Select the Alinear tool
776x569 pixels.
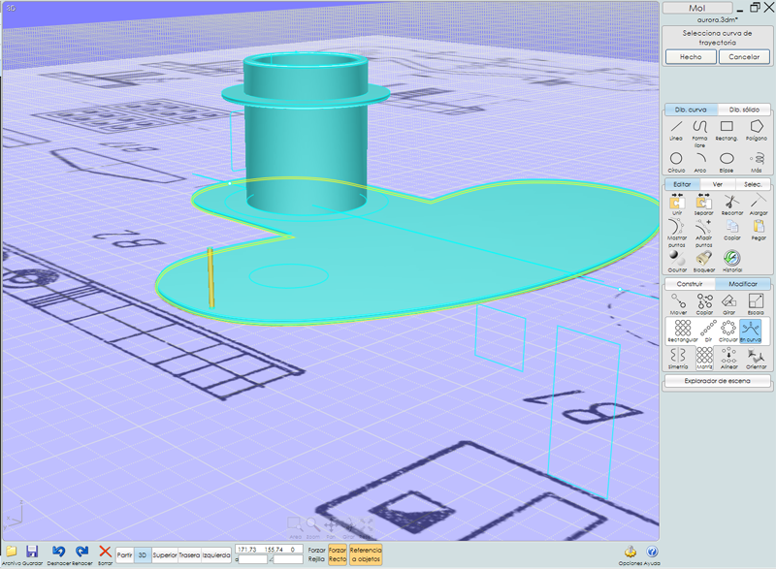[729, 358]
